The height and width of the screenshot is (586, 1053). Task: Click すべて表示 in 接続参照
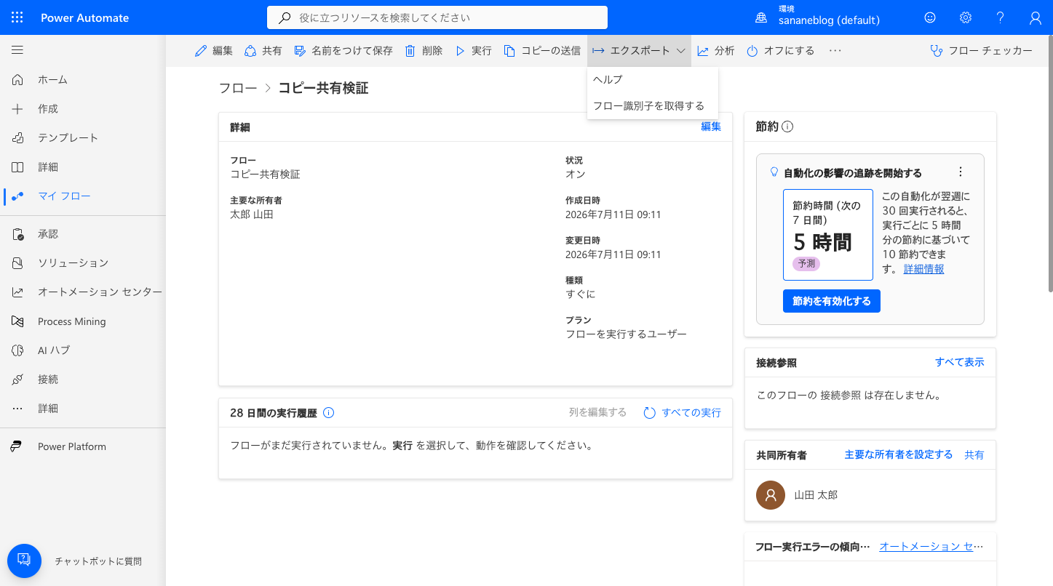(x=960, y=362)
